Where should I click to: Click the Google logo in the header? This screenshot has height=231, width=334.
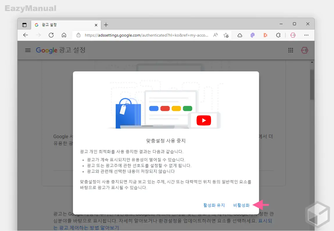pos(47,50)
